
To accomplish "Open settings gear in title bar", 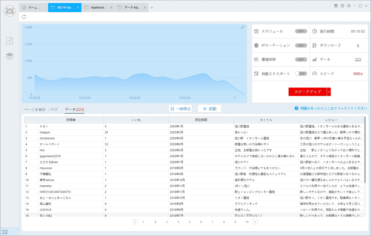I will [349, 6].
